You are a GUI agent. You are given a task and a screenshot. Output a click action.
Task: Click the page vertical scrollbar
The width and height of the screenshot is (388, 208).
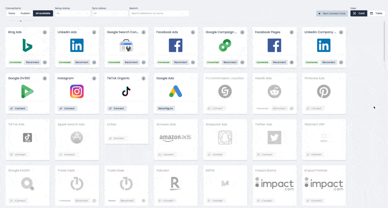click(384, 41)
